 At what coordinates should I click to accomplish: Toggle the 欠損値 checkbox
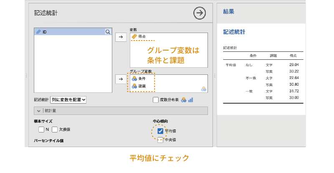pos(55,130)
